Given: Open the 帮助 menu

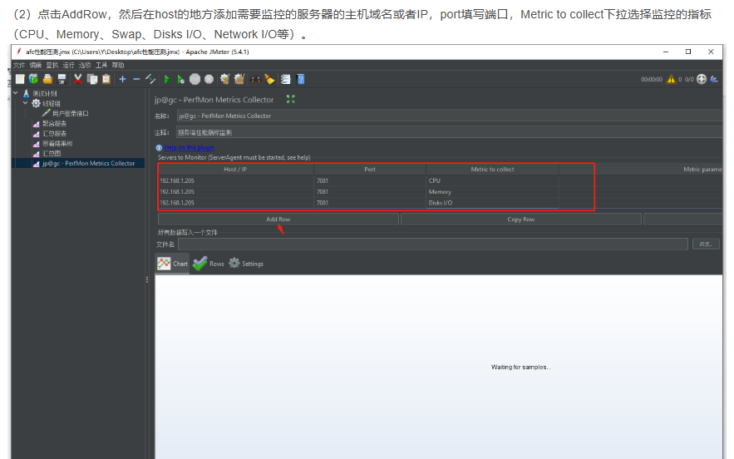Looking at the screenshot, I should pyautogui.click(x=118, y=65).
